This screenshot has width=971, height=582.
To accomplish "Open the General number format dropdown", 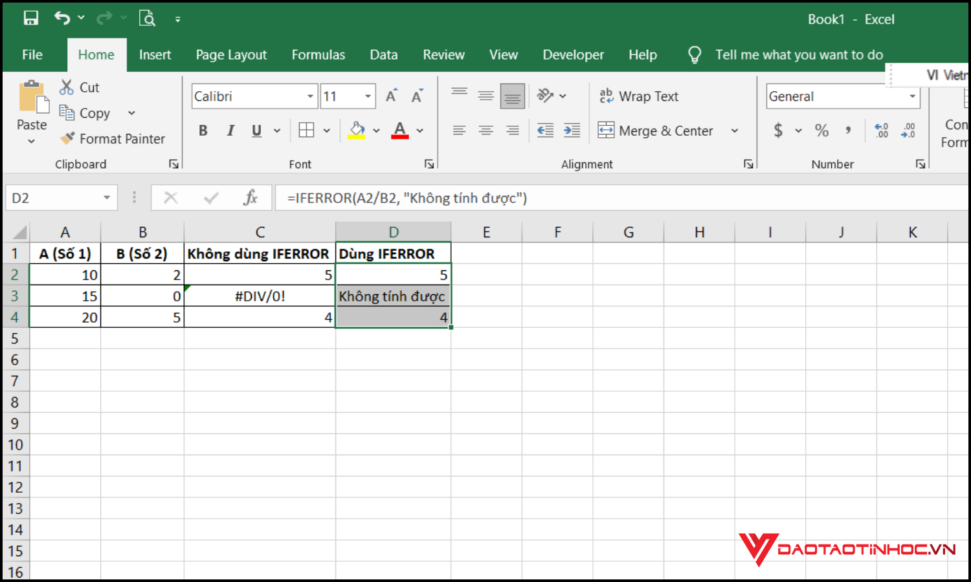I will [912, 96].
